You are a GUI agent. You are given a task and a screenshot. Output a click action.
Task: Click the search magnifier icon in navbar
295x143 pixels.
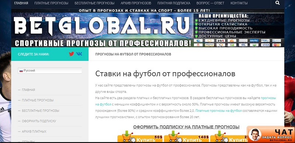click(x=277, y=3)
